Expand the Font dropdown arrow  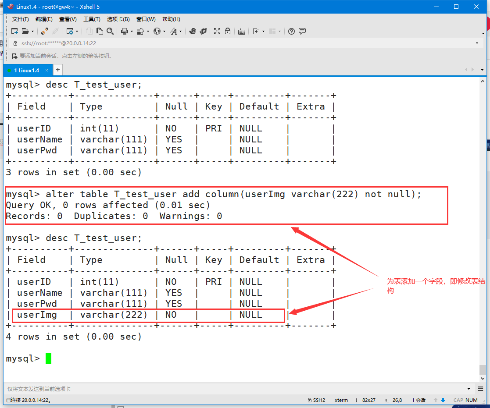click(180, 32)
